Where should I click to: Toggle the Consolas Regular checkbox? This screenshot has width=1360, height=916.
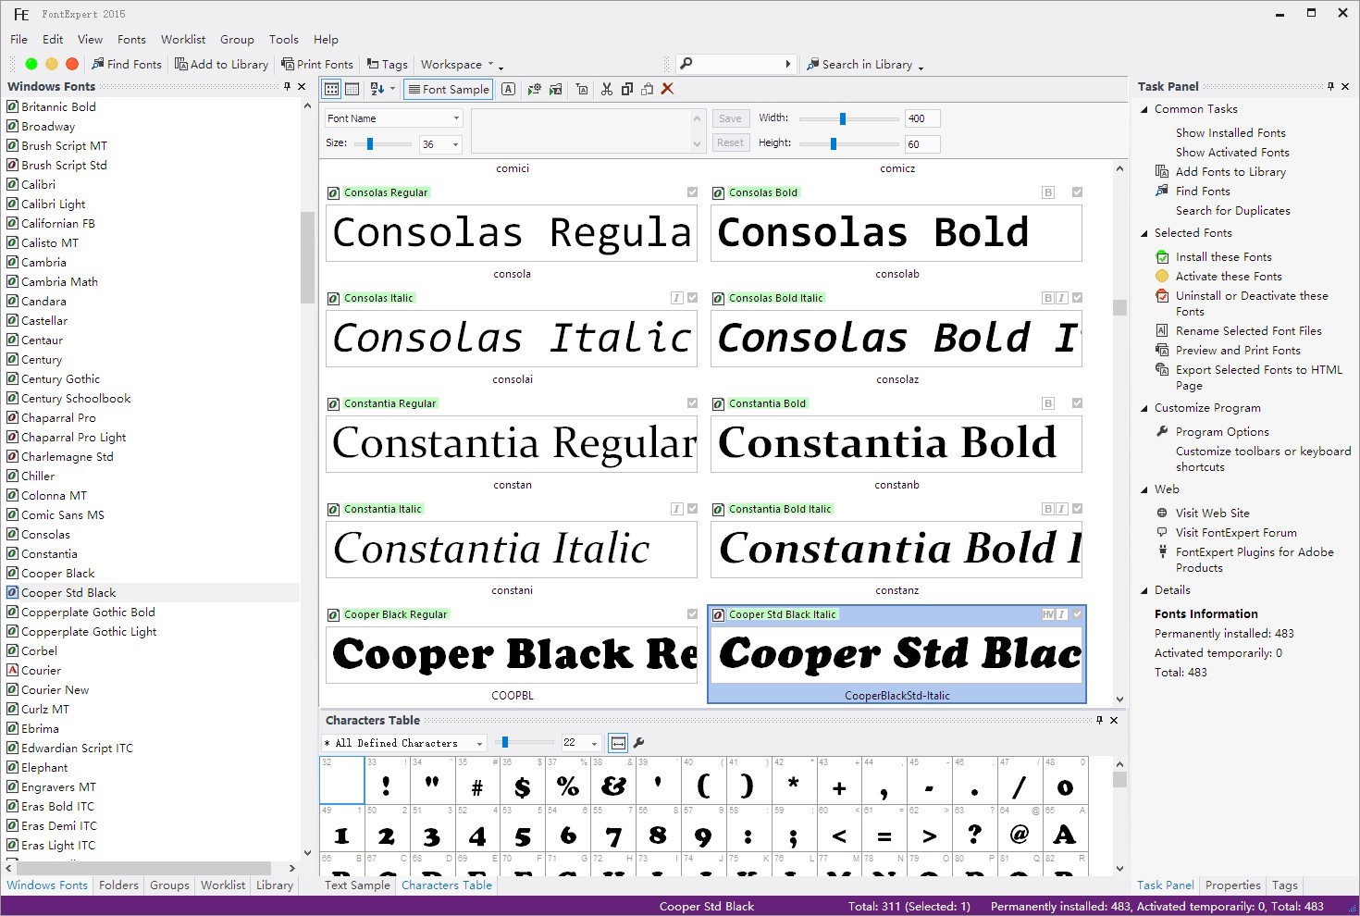[x=692, y=192]
